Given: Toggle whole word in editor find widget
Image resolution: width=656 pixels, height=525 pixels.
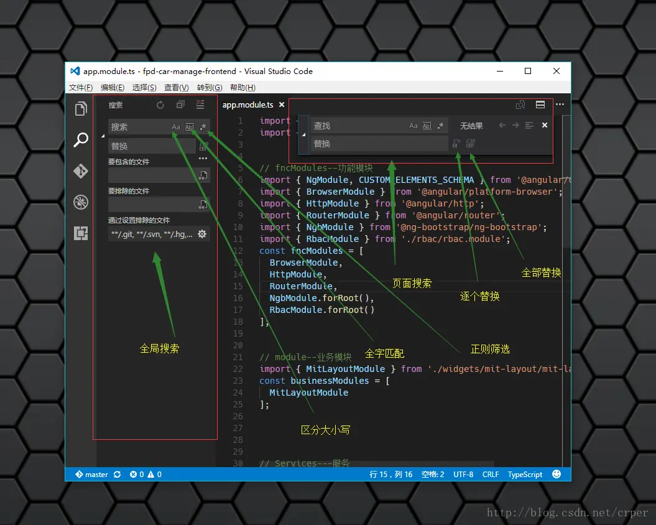Looking at the screenshot, I should [427, 126].
